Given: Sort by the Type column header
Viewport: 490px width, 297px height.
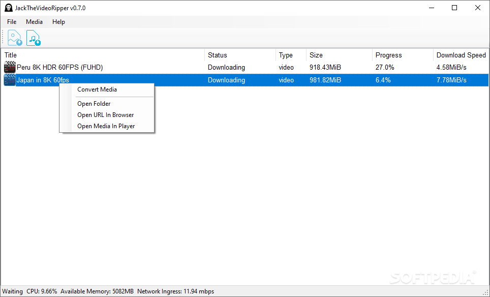Looking at the screenshot, I should point(291,55).
